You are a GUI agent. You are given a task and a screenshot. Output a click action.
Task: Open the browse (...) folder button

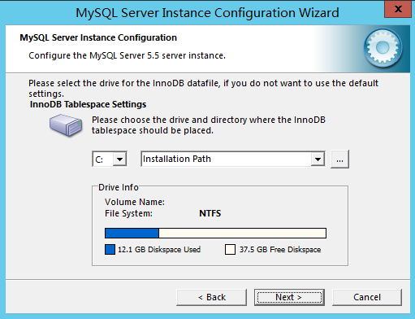click(339, 159)
